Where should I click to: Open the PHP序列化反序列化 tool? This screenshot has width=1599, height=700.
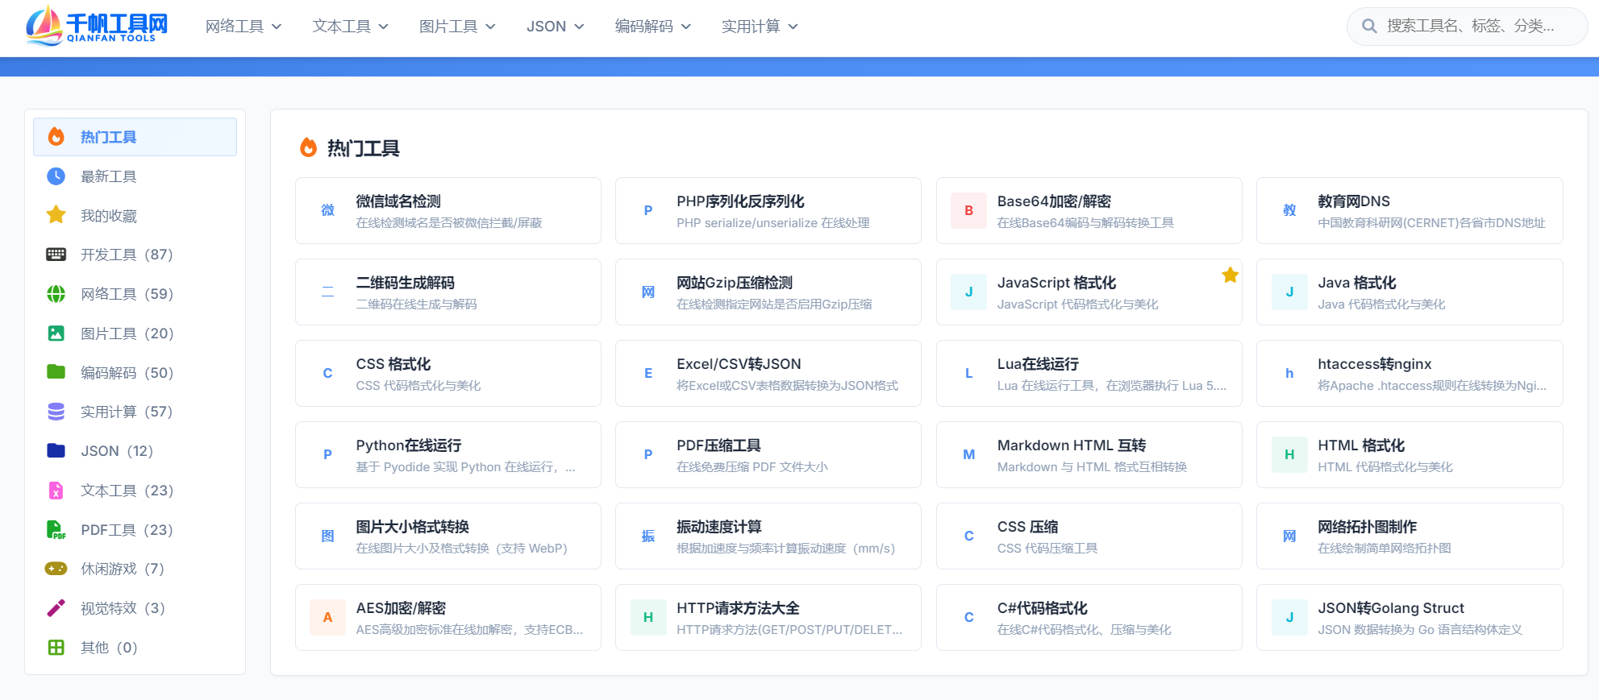[x=768, y=211]
